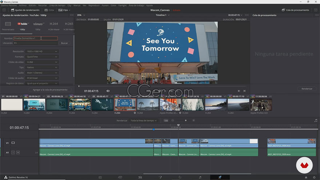320x180 pixels.
Task: Open viewer three-dot options menu
Action: click(247, 15)
